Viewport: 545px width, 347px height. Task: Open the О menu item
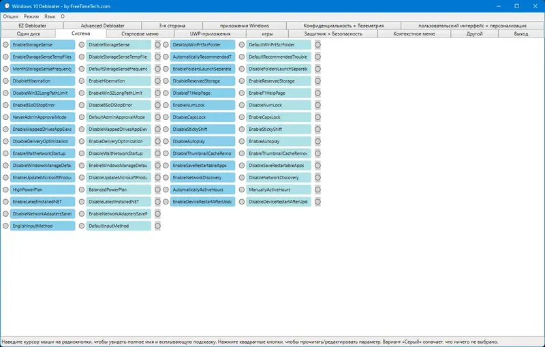tap(63, 16)
